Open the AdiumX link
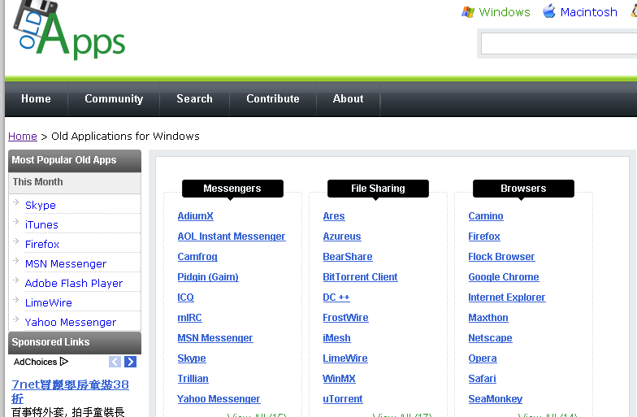Viewport: 637px width, 417px height. (x=195, y=216)
